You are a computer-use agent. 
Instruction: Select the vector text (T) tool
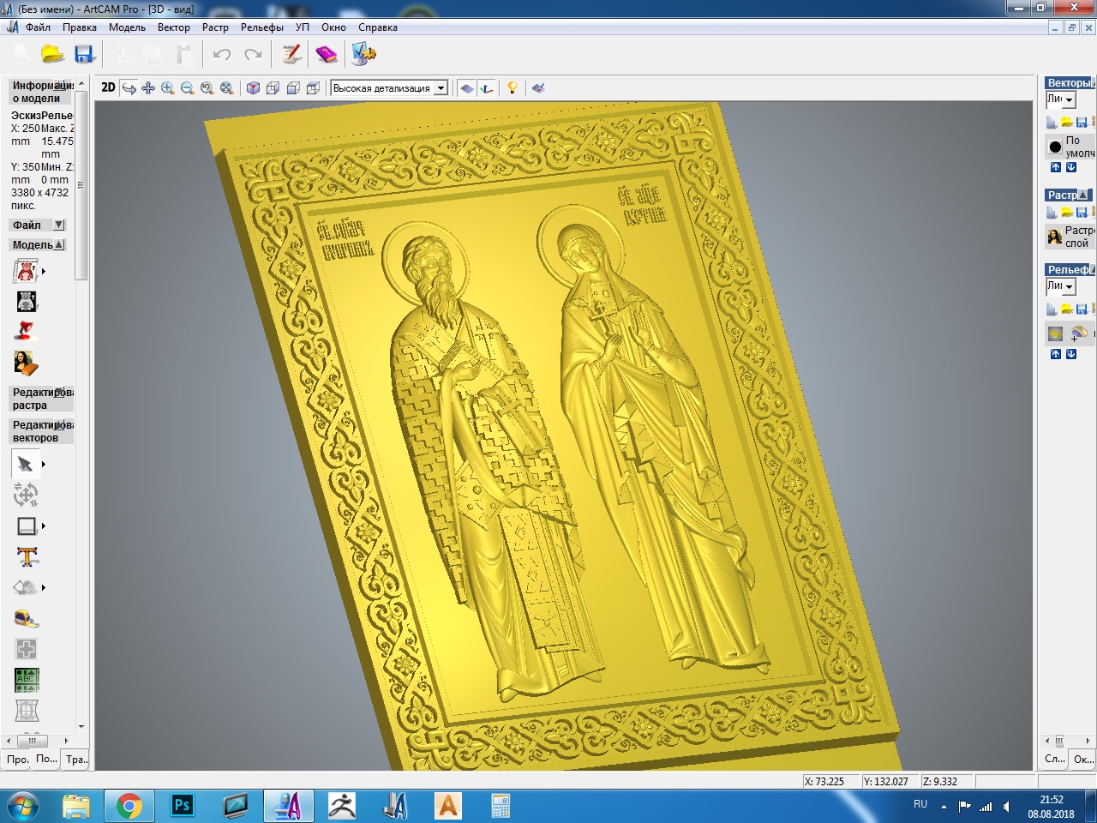coord(27,557)
